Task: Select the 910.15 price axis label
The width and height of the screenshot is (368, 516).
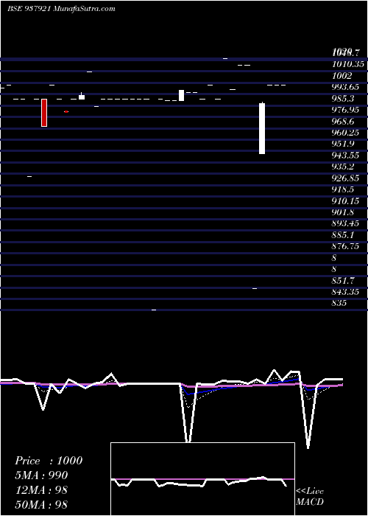Action: [x=345, y=201]
